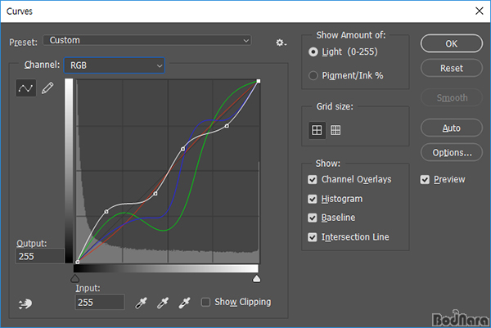This screenshot has height=328, width=491.
Task: Select the top-right curve endpoint
Action: click(x=259, y=81)
